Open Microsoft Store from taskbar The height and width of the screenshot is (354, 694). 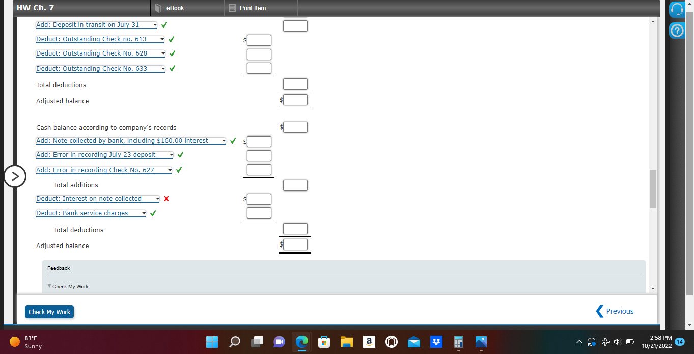coord(324,342)
